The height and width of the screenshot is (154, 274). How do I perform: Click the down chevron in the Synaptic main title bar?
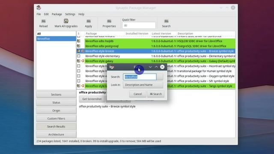[221, 8]
